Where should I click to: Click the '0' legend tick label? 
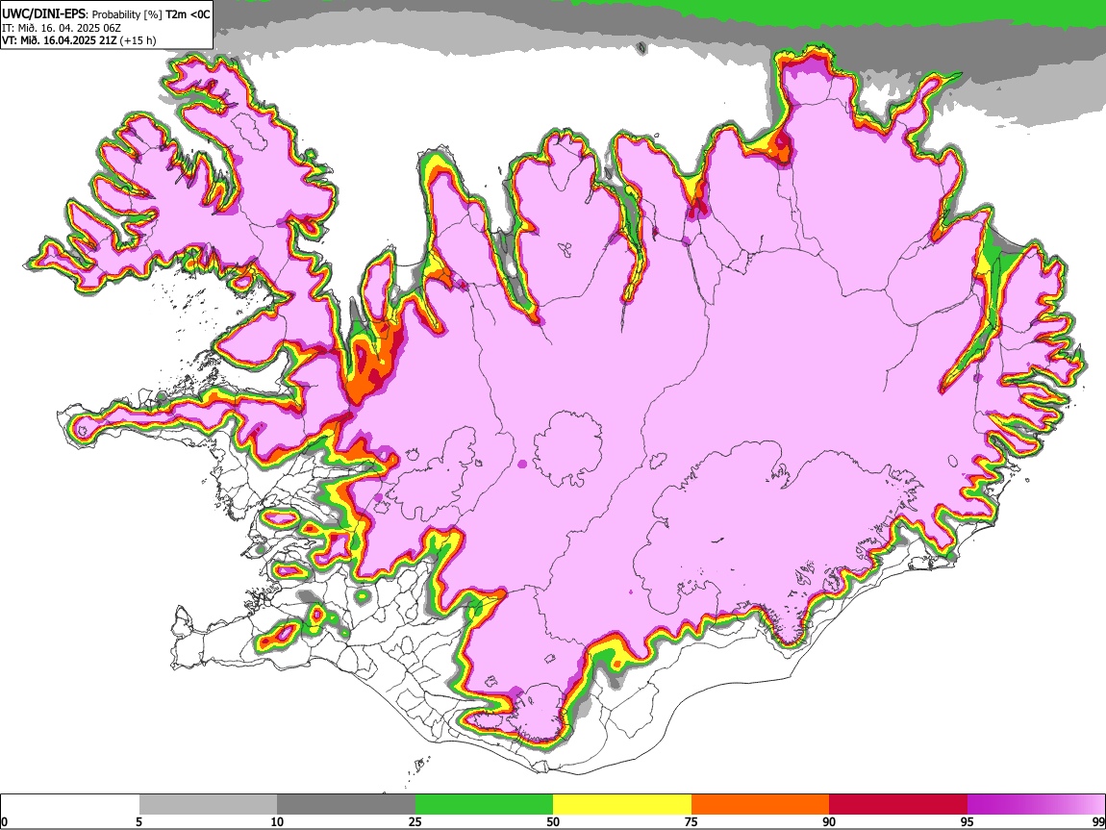coord(4,822)
